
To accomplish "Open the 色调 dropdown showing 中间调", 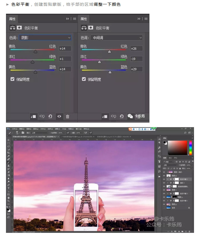I will pyautogui.click(x=116, y=38).
